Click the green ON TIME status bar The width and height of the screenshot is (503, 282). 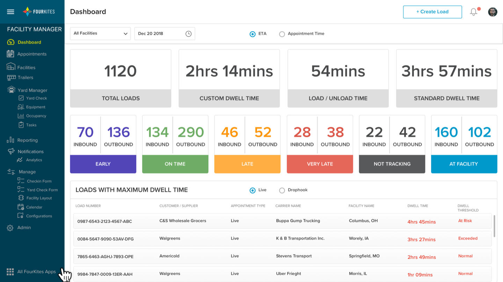pos(175,164)
